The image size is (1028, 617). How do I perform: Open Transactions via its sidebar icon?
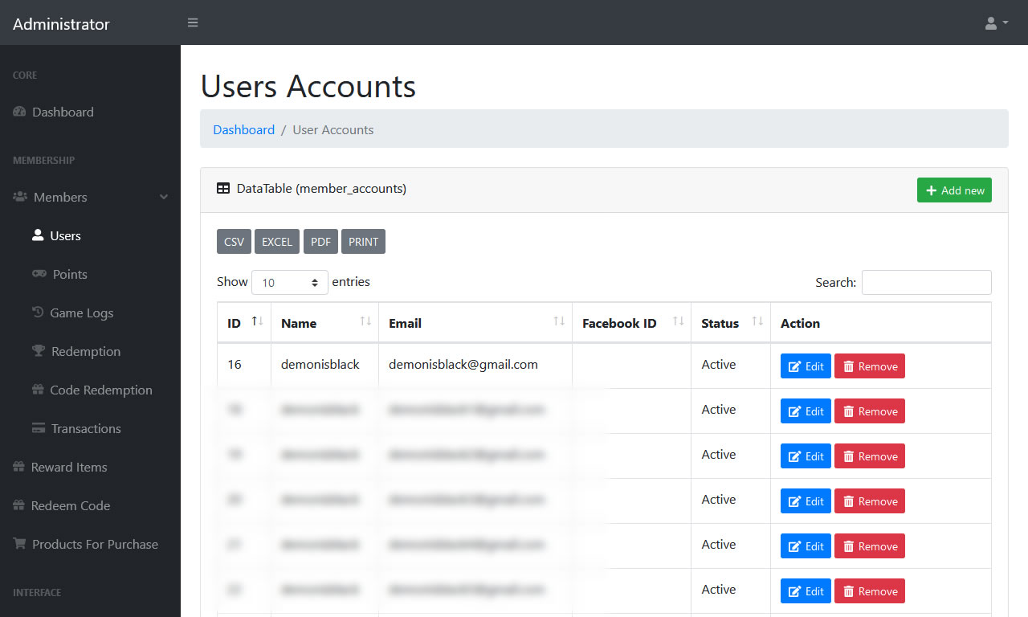38,428
